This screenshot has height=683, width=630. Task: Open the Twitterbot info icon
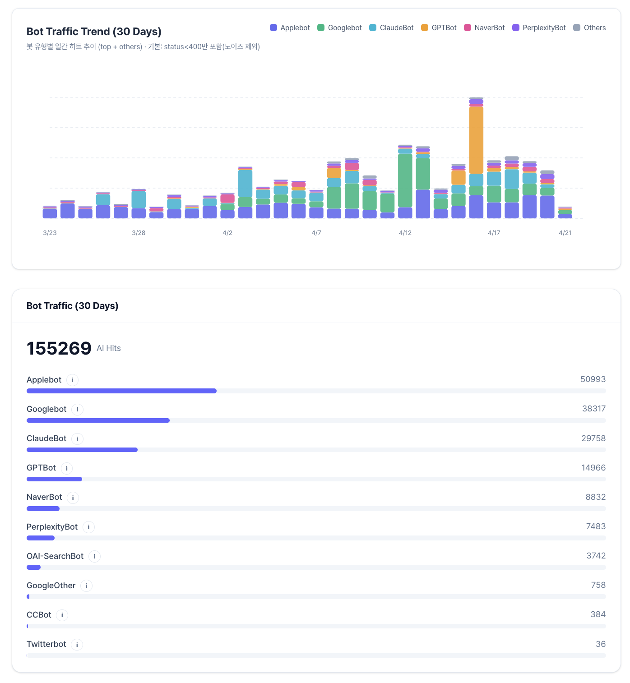click(x=77, y=644)
